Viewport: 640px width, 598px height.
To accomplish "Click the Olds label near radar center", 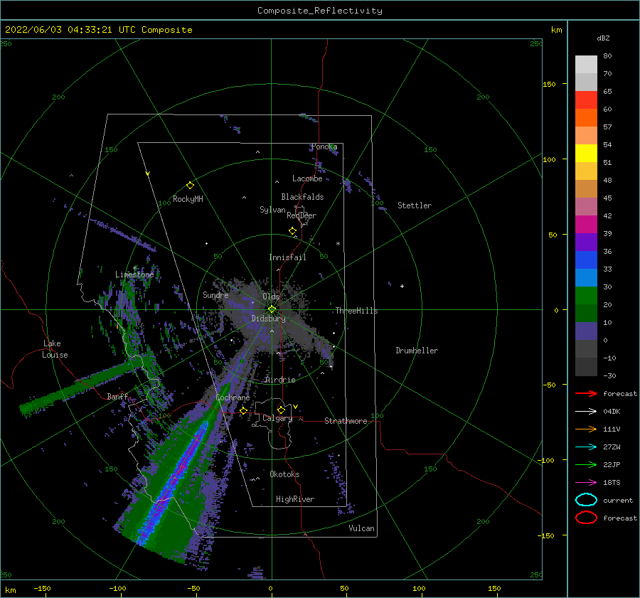I will click(271, 297).
